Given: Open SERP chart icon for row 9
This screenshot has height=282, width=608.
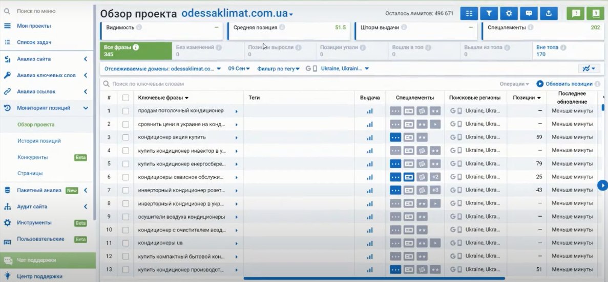Looking at the screenshot, I should click(x=369, y=217).
